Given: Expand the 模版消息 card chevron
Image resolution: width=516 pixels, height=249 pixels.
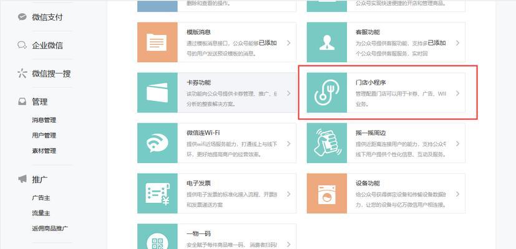Looking at the screenshot, I should [289, 43].
